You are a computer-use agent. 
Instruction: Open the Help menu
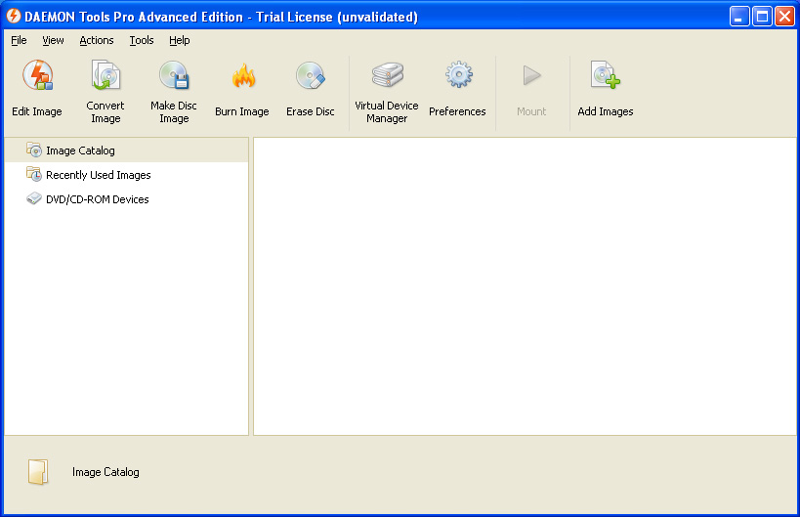(x=180, y=40)
